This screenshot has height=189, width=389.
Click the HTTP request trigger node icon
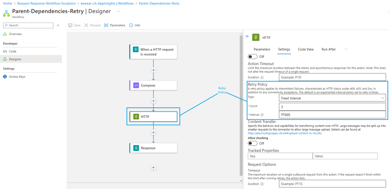[x=136, y=49]
